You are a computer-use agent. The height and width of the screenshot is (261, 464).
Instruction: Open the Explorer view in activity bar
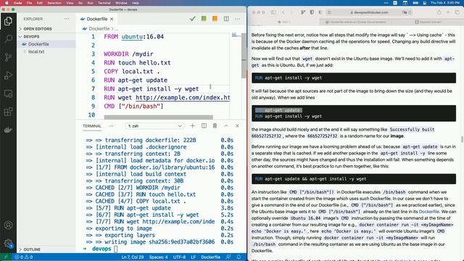point(8,21)
